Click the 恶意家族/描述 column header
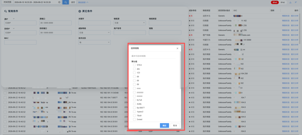The width and height of the screenshot is (302, 135). point(224,10)
